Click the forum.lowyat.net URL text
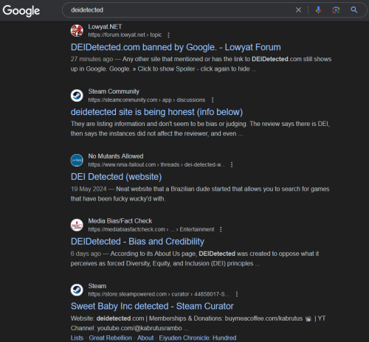This screenshot has width=369, height=342. coord(125,35)
